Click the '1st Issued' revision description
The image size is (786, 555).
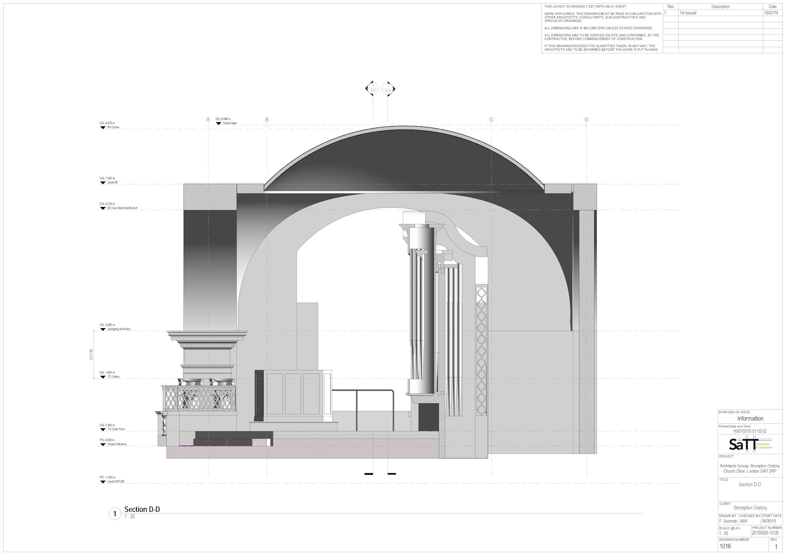point(688,13)
